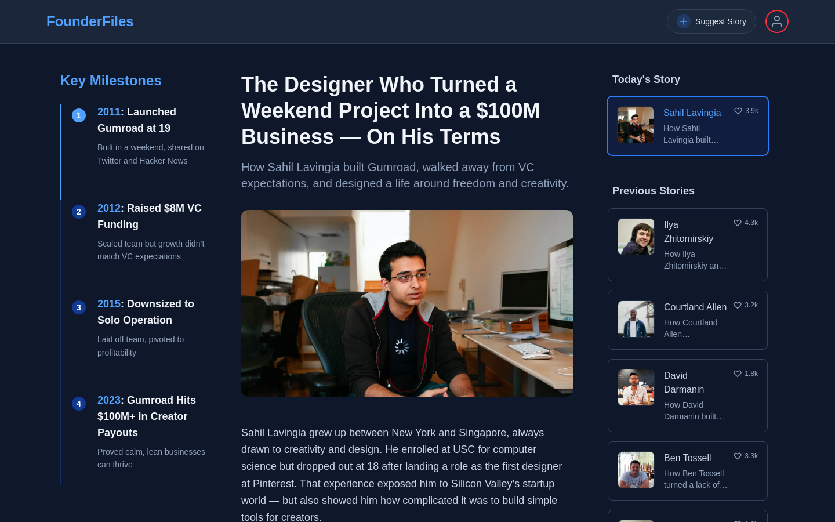Click the 1.8k like count
This screenshot has width=835, height=522.
[751, 374]
